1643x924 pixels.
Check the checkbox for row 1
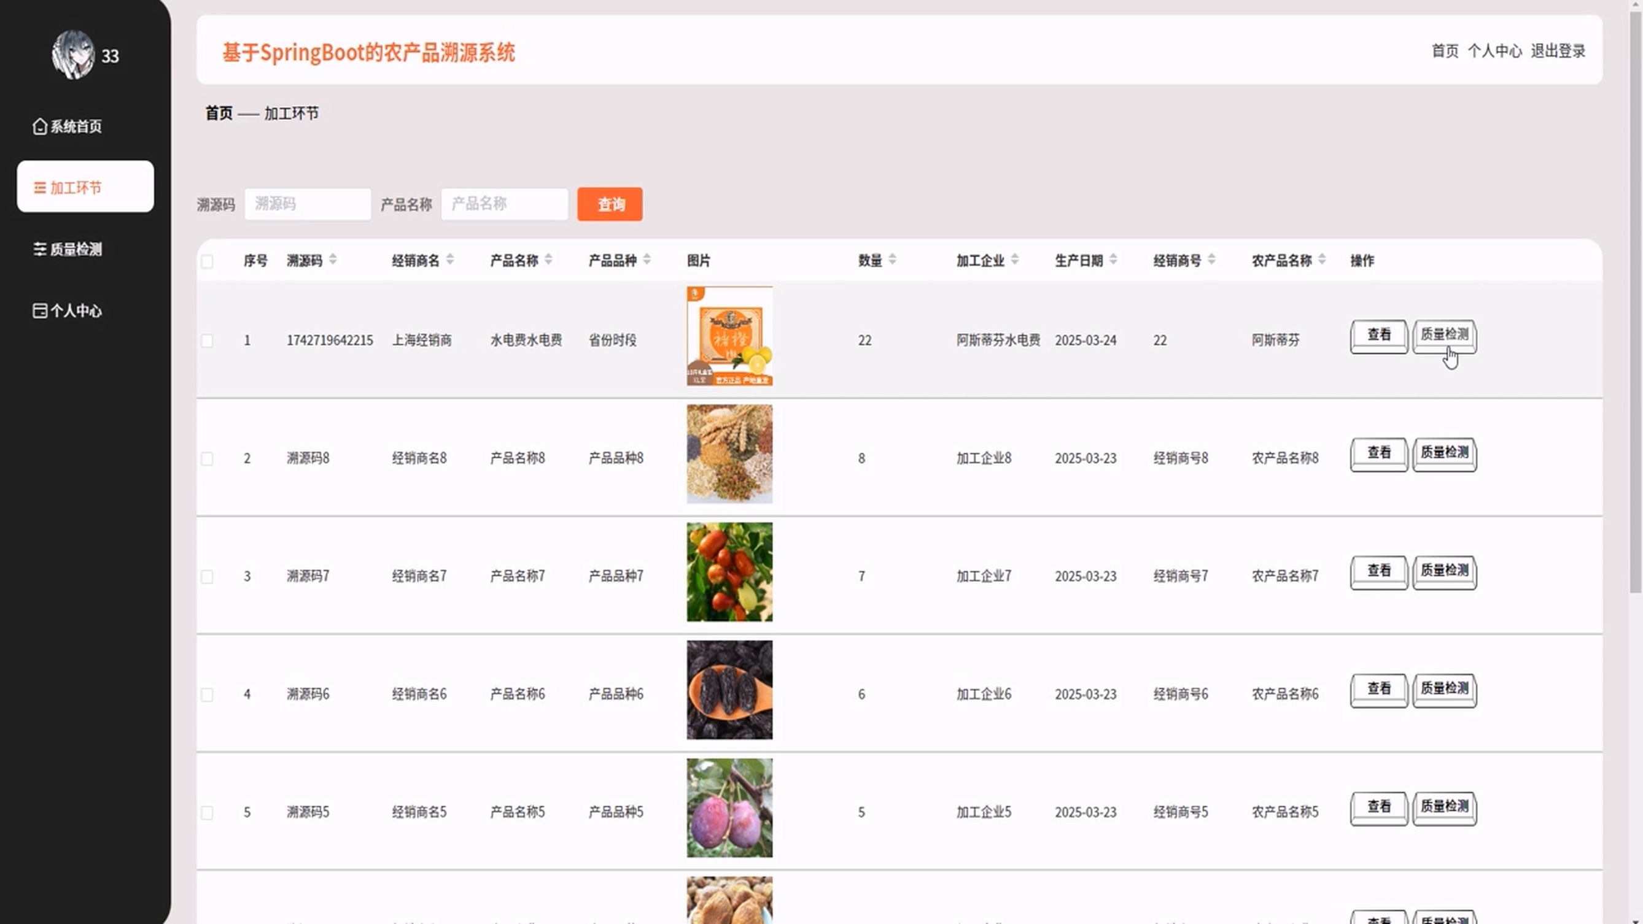[x=208, y=341]
